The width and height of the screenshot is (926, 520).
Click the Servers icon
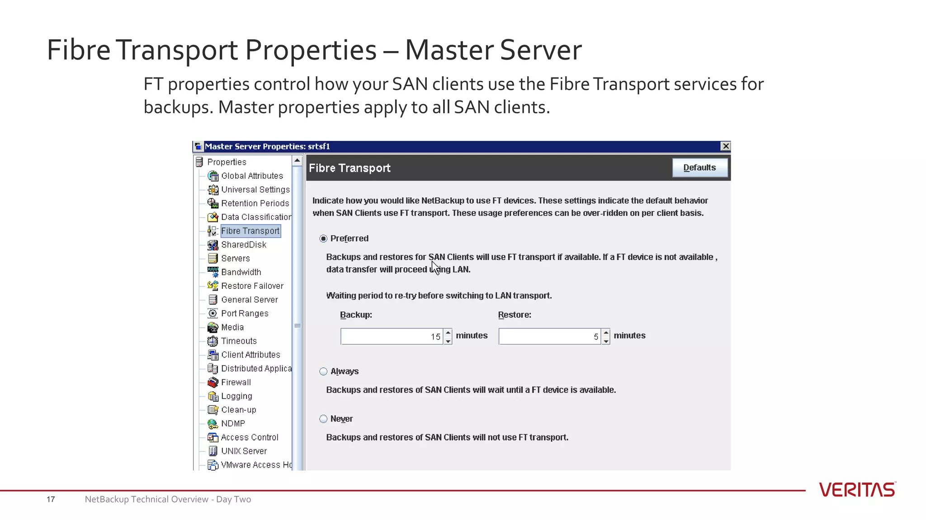[x=213, y=258]
